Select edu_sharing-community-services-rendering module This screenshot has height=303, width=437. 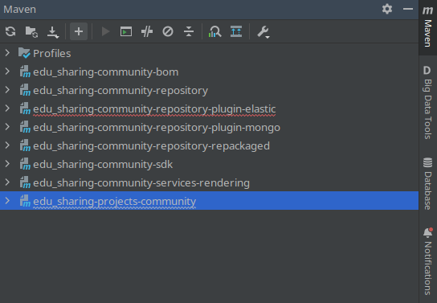coord(209,182)
